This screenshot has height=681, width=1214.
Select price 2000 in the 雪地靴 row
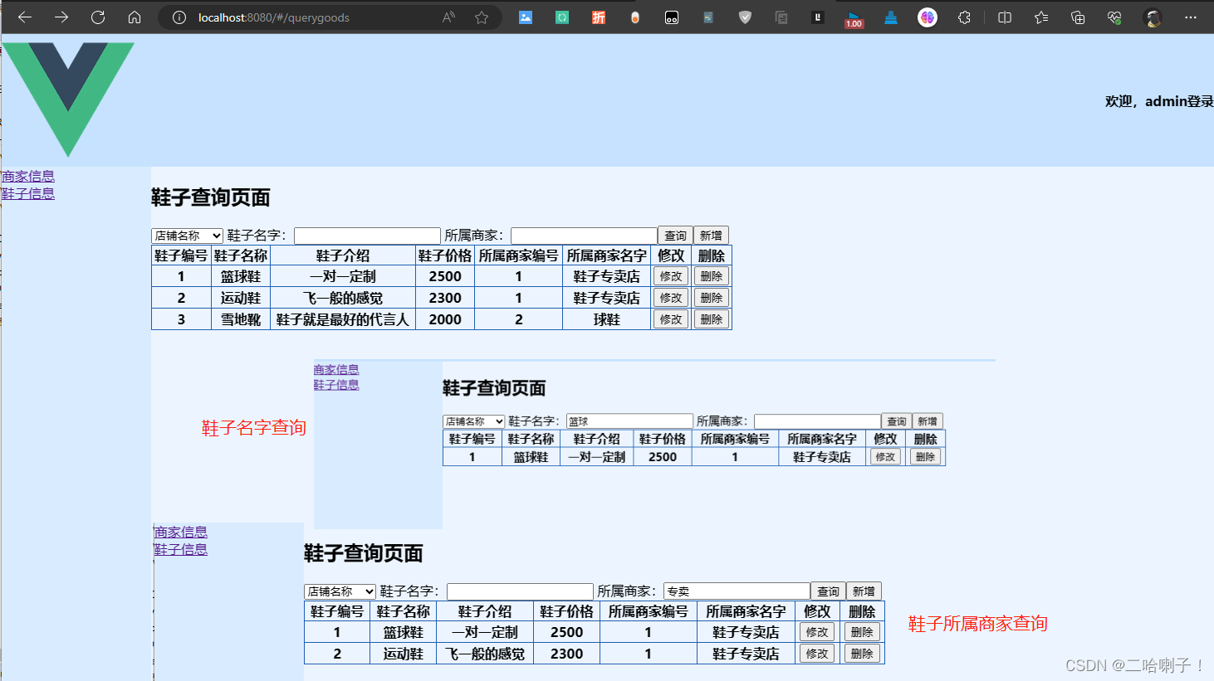[x=445, y=319]
